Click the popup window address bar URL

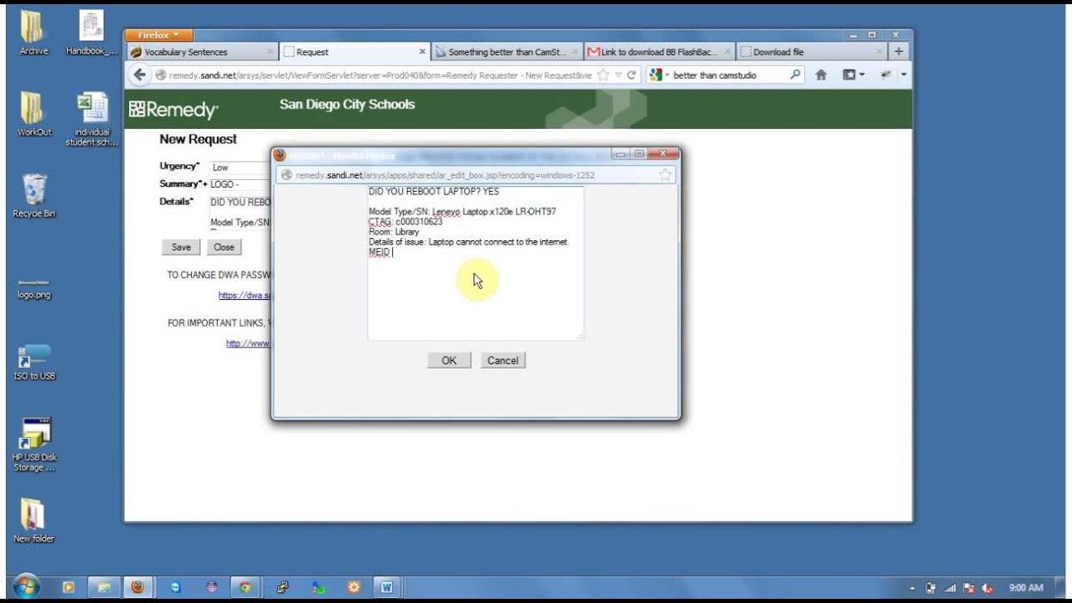coord(445,175)
